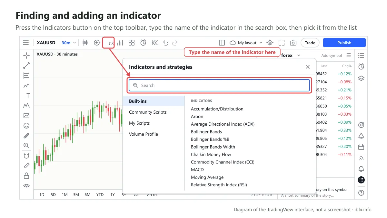The width and height of the screenshot is (387, 218).
Task: Click Add symbol in watchlist
Action: [332, 56]
